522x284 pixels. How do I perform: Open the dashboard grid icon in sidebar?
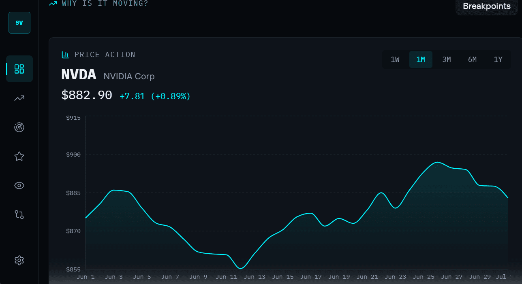point(19,69)
